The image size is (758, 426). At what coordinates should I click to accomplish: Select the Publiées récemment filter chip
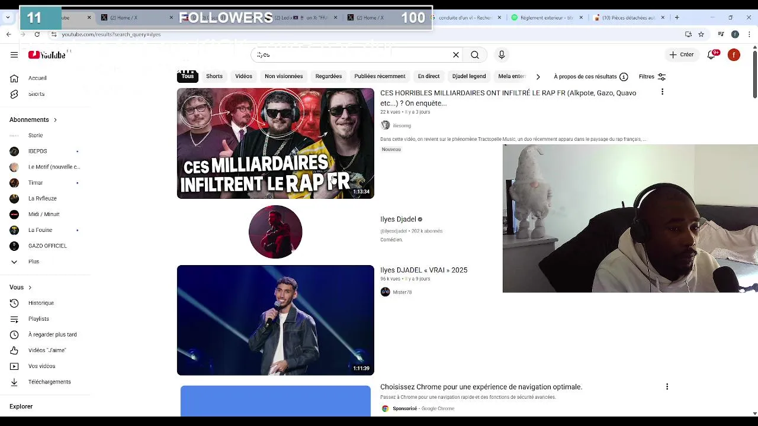(x=380, y=76)
